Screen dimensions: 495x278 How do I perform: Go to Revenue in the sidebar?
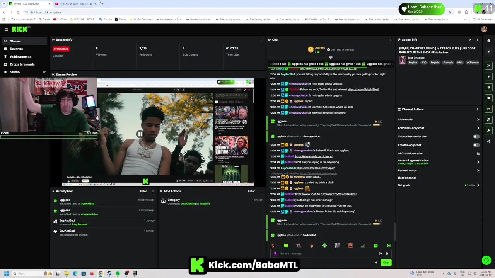[24, 49]
